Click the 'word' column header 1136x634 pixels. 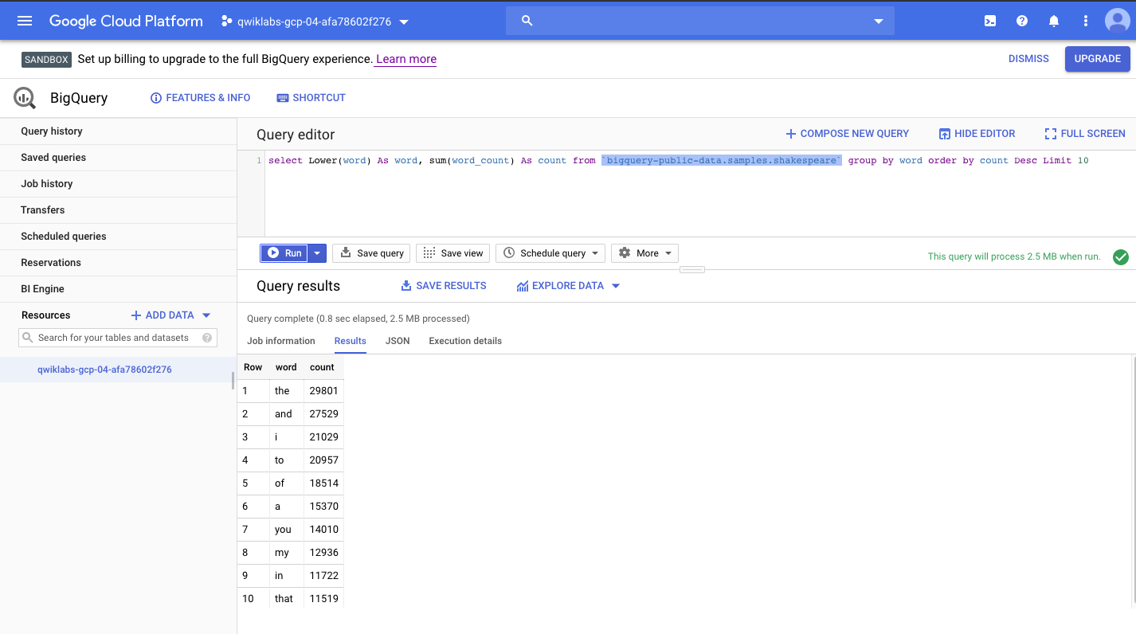pos(286,367)
